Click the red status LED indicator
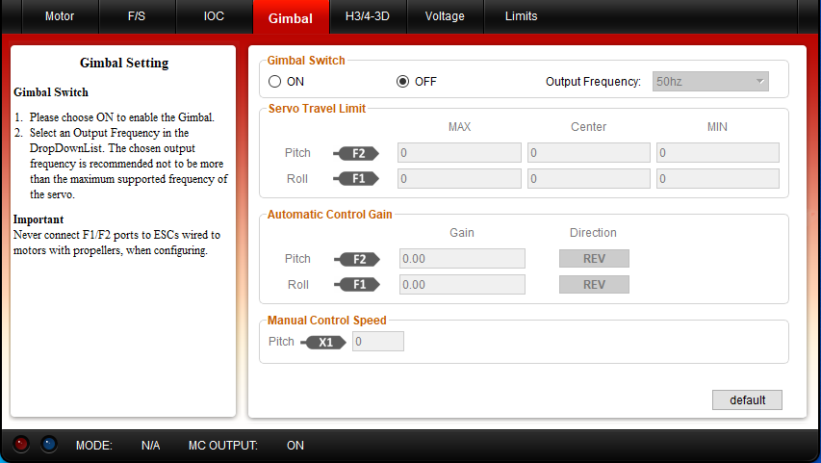The height and width of the screenshot is (463, 821). tap(21, 445)
